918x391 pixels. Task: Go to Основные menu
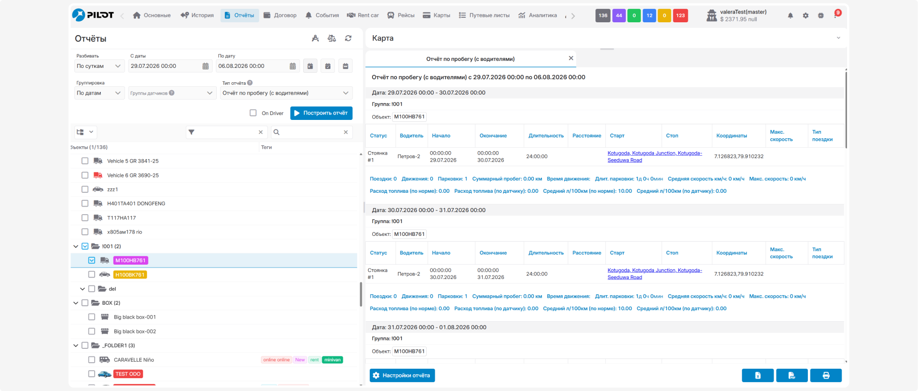coord(152,15)
